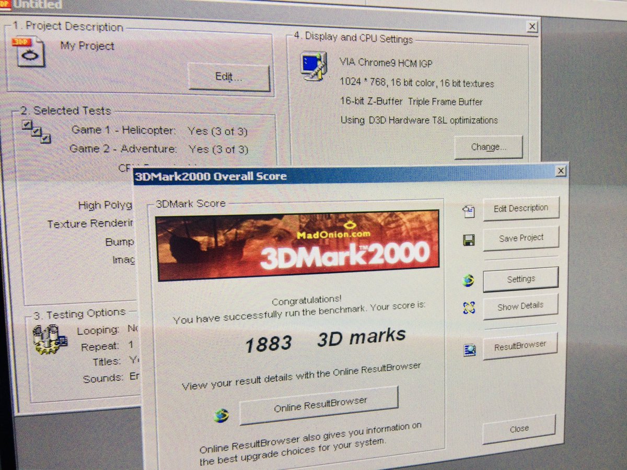
Task: Click the Online ResultBrowser button
Action: pyautogui.click(x=319, y=405)
